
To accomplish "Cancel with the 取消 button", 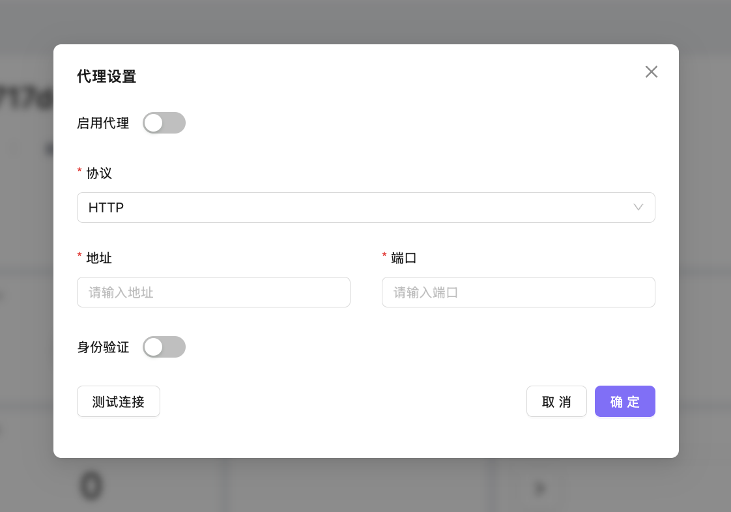I will pos(556,401).
